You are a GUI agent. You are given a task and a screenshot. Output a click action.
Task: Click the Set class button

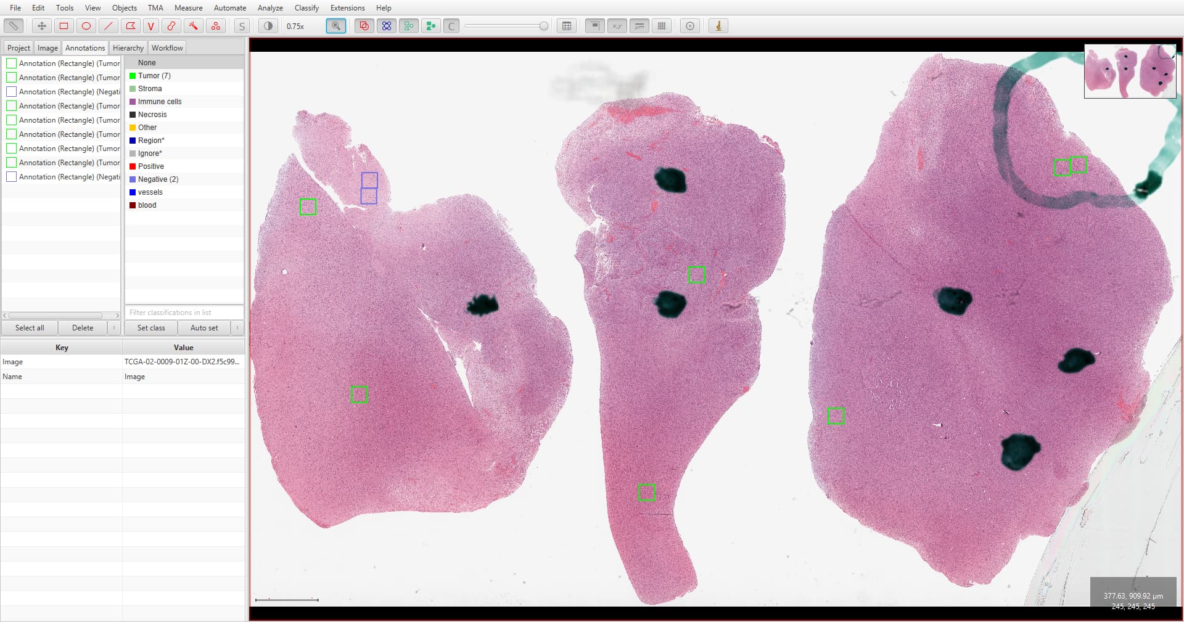151,328
